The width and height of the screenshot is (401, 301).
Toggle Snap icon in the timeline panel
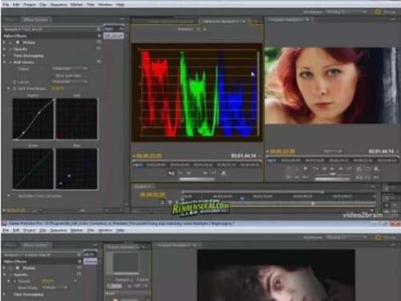point(164,202)
